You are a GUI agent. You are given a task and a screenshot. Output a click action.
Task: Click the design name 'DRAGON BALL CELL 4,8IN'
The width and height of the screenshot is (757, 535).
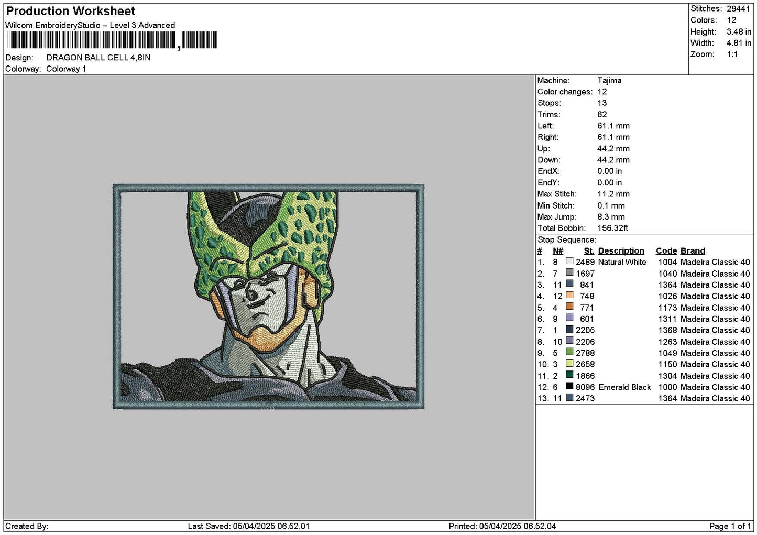(98, 58)
